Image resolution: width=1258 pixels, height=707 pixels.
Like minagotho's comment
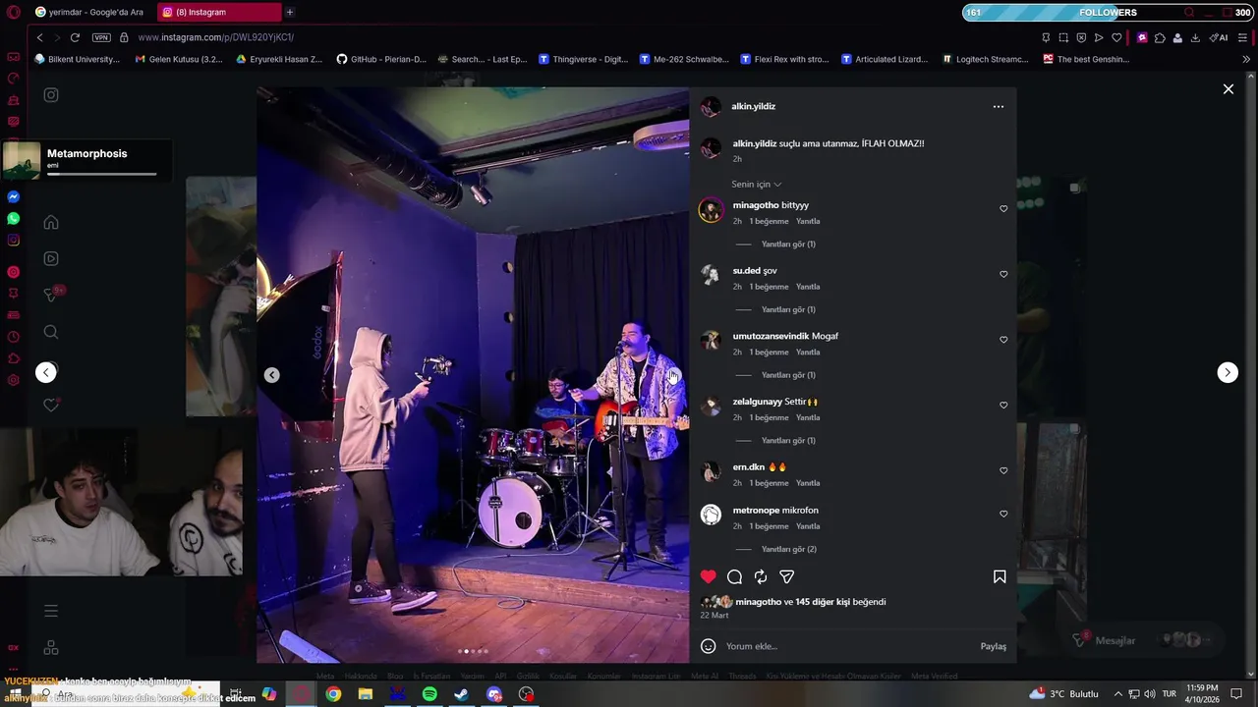pyautogui.click(x=1003, y=209)
